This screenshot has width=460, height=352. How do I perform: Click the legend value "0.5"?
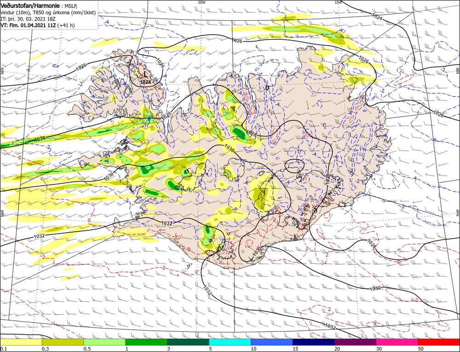[87, 349]
